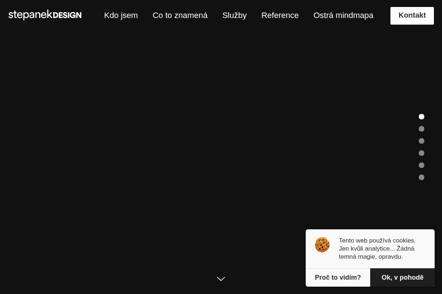
Task: Select the first page navigation dot
Action: (x=421, y=117)
